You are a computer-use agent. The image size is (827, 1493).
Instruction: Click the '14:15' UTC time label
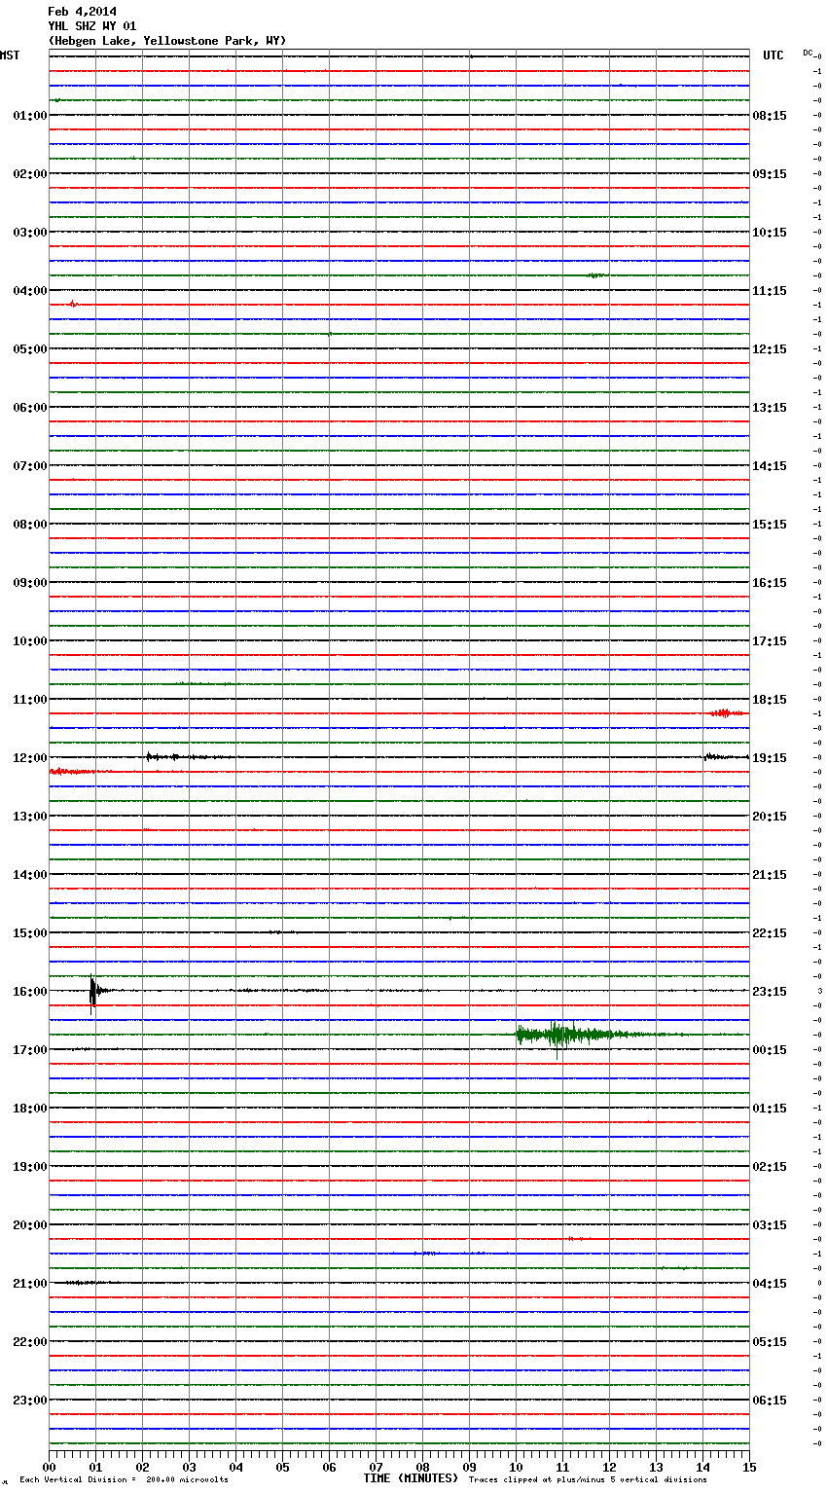tap(770, 466)
